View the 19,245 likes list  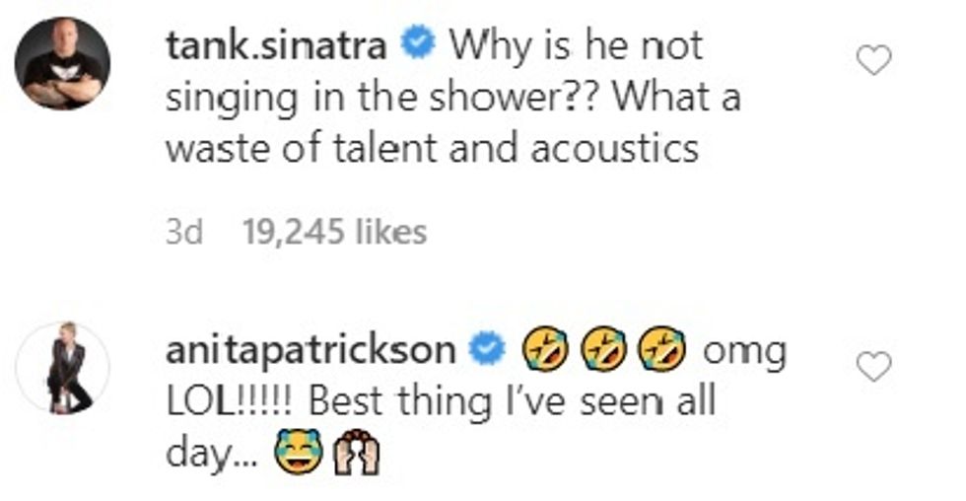(334, 232)
